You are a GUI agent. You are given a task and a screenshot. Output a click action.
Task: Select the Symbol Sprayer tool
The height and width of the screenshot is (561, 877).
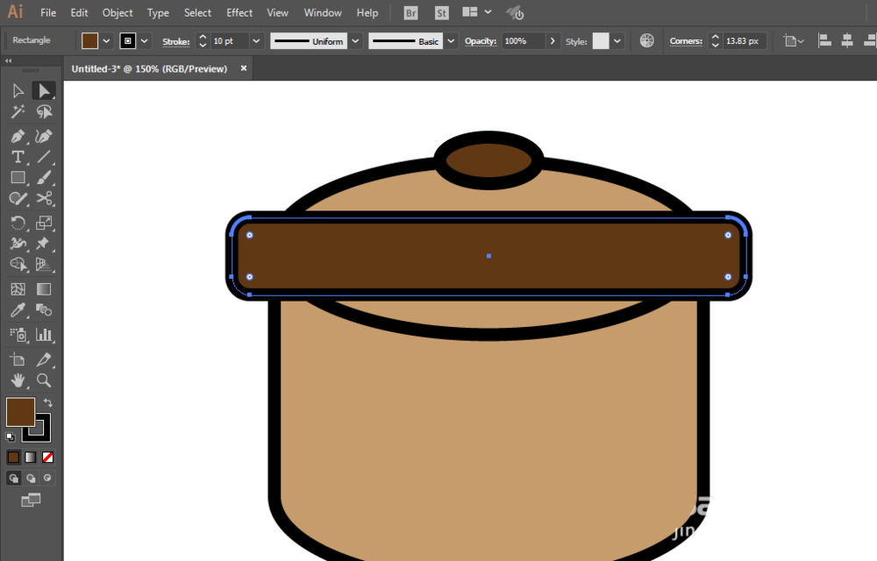(18, 335)
